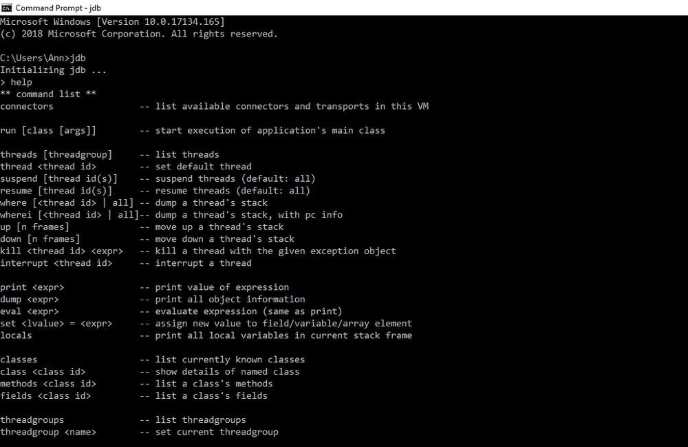The width and height of the screenshot is (688, 447).
Task: Select the 'threads [threadgroup]' entry
Action: pyautogui.click(x=57, y=154)
